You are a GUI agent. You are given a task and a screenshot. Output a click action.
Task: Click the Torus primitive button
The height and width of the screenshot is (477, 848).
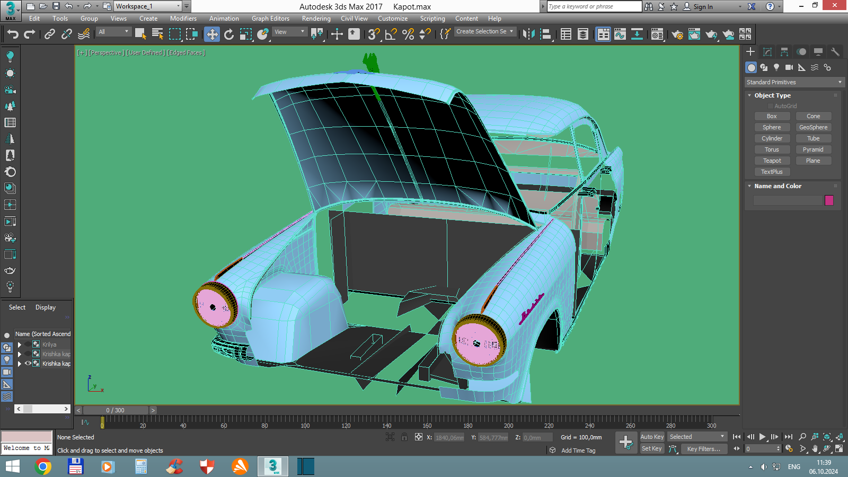pyautogui.click(x=772, y=149)
